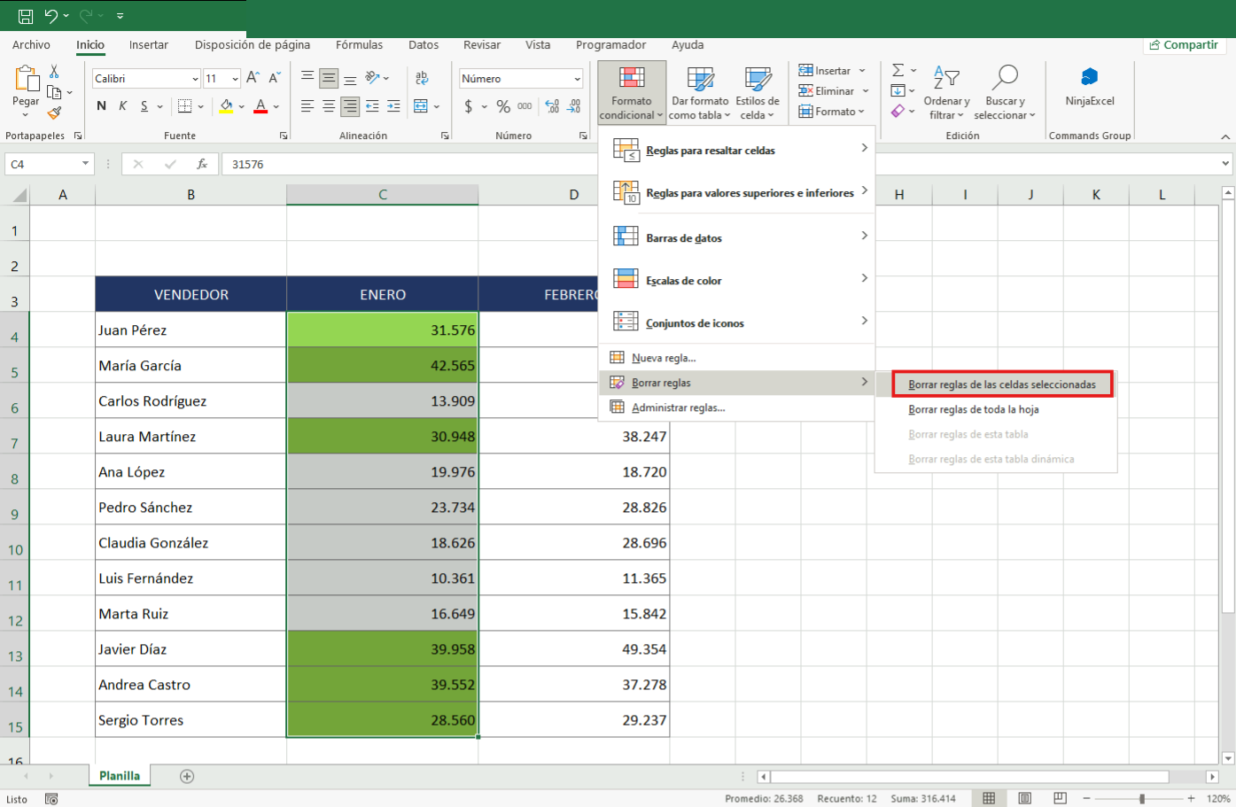Open the Fórmulas ribbon tab
This screenshot has height=807, width=1236.
click(x=359, y=45)
